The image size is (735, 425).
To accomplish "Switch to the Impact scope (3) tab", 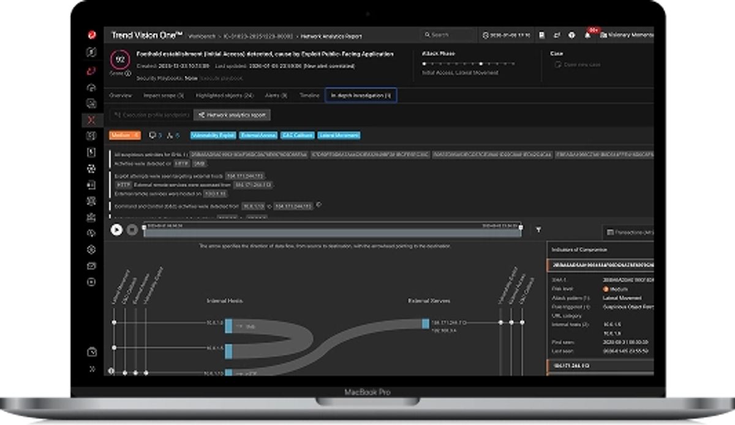I will (164, 96).
